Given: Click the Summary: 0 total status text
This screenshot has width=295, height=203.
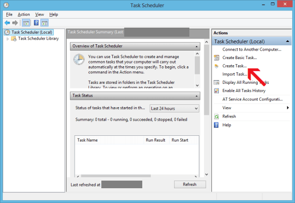Looking at the screenshot, I should (x=131, y=120).
